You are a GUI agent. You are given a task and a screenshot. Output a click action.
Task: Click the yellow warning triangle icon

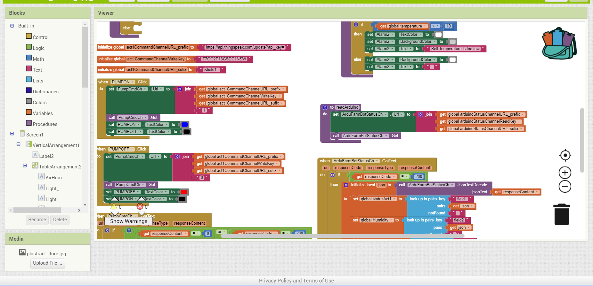[114, 206]
